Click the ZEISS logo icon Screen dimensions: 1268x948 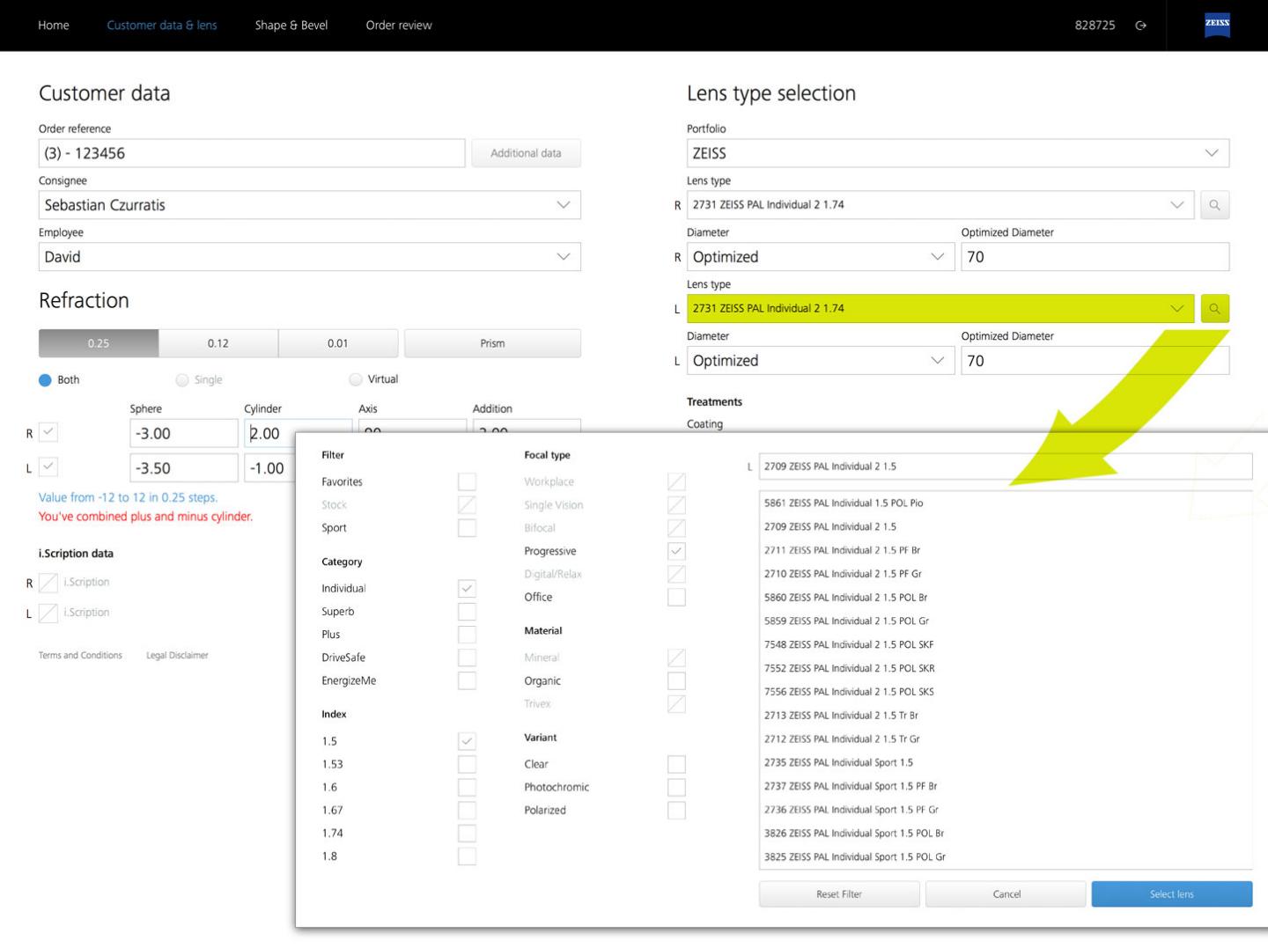point(1217,25)
